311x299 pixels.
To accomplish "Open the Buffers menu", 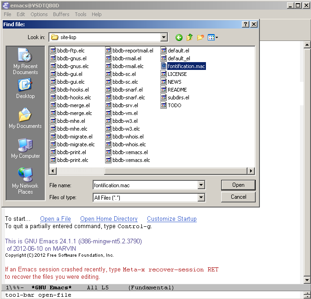I will pyautogui.click(x=61, y=14).
